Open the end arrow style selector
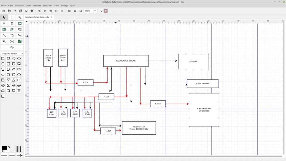This screenshot has width=286, height=161. [20, 155]
